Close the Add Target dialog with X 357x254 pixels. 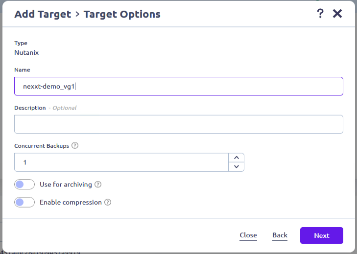click(x=337, y=14)
